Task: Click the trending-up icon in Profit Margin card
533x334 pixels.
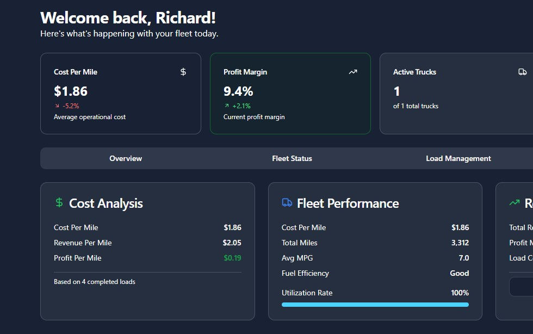Action: coord(353,72)
